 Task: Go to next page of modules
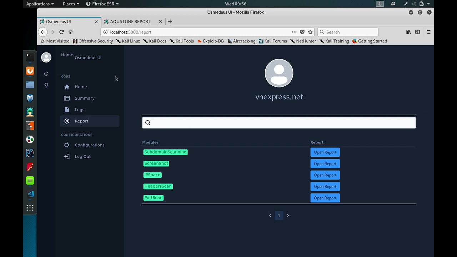tap(288, 215)
